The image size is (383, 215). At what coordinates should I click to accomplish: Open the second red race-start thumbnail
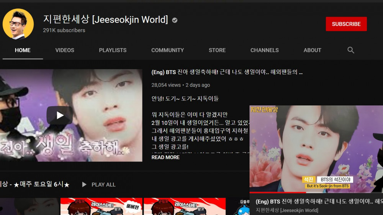[185, 207]
